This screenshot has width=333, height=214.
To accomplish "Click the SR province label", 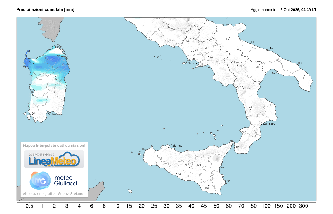I will [x=229, y=181].
